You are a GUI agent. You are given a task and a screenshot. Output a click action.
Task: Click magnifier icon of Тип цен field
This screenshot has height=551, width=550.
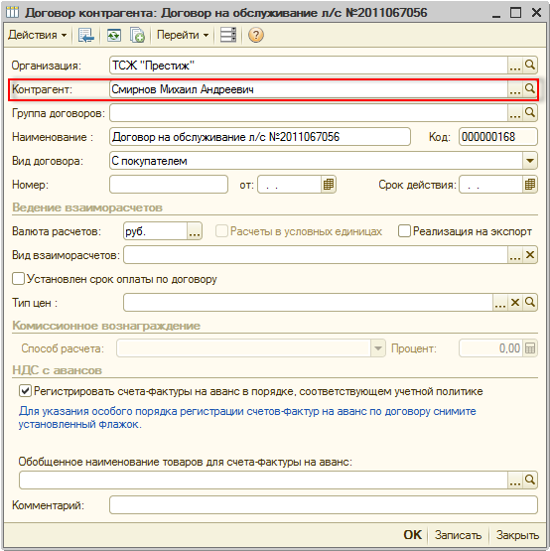529,303
